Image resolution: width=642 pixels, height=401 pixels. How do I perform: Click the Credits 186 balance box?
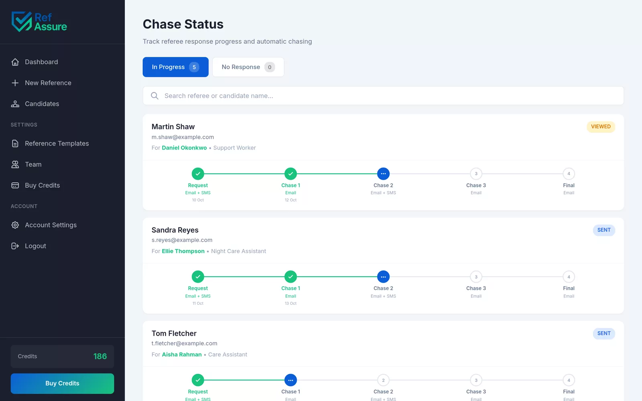click(x=62, y=356)
